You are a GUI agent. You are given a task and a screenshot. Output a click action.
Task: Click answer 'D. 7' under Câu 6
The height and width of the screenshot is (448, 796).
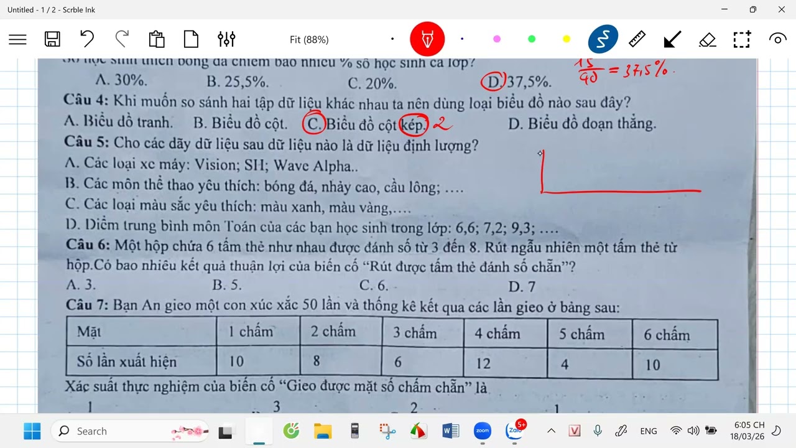tap(522, 286)
